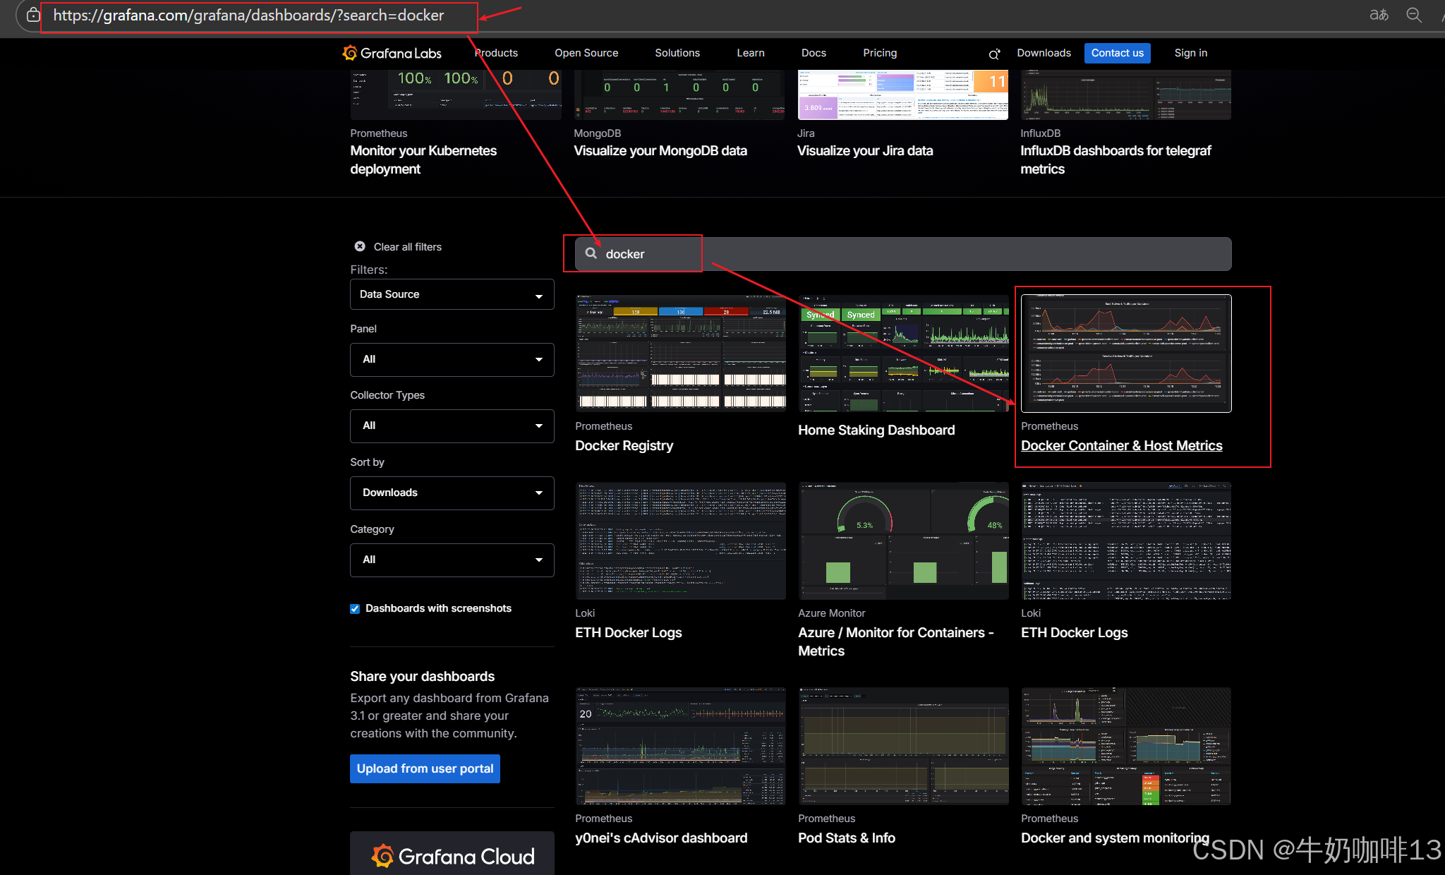Viewport: 1445px width, 875px height.
Task: Click the Grafana Labs logo icon
Action: click(x=350, y=53)
